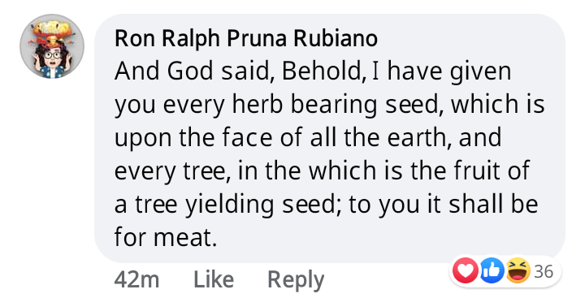
Task: Click the mushroom cloud on the avatar's head
Action: [x=52, y=32]
